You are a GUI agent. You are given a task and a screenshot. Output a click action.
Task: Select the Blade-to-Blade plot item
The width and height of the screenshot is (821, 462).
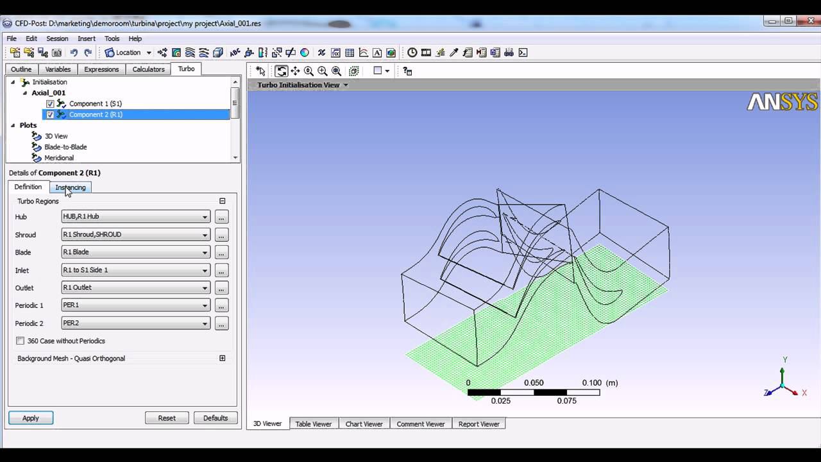tap(65, 147)
